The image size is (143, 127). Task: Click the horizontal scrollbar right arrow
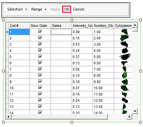[130, 116]
